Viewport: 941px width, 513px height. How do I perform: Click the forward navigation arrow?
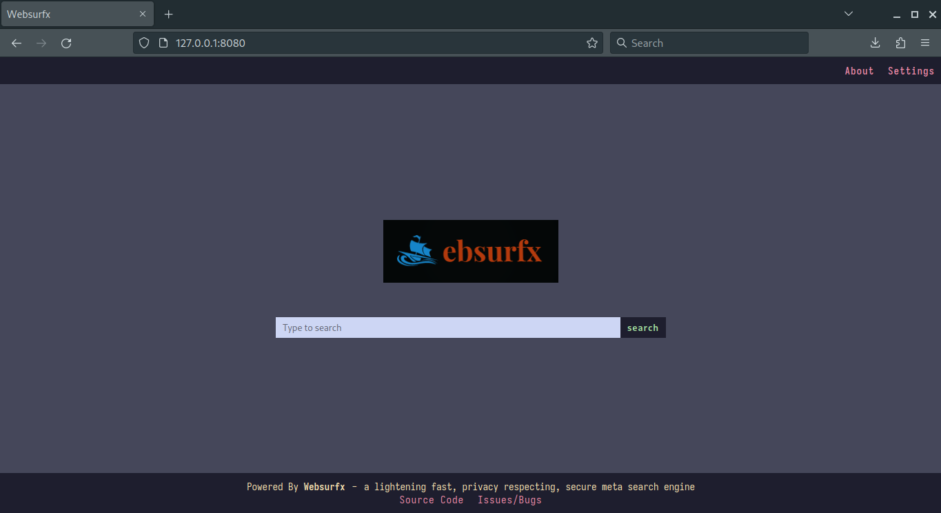(41, 43)
